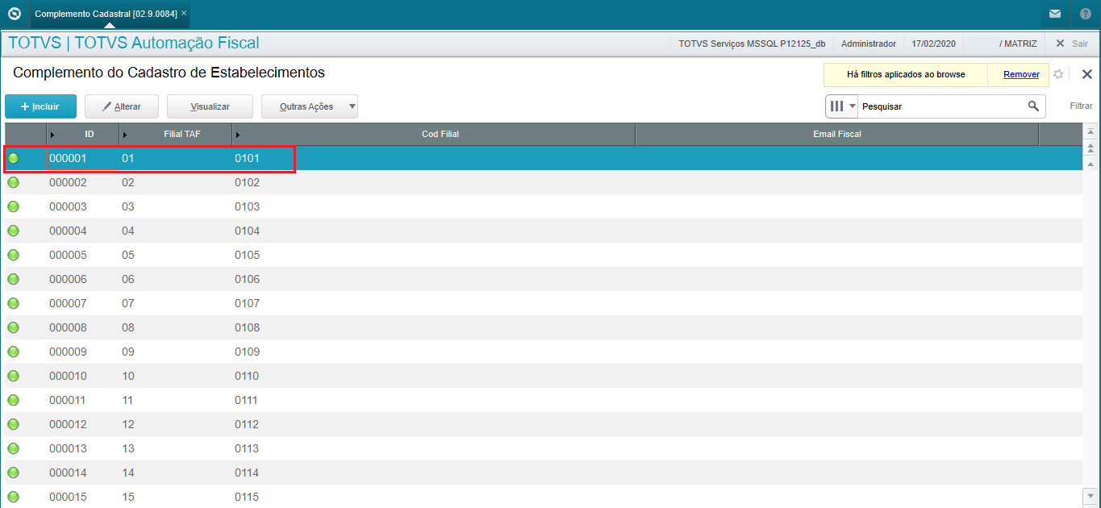The height and width of the screenshot is (508, 1101).
Task: Click the Visualizar button
Action: click(210, 106)
